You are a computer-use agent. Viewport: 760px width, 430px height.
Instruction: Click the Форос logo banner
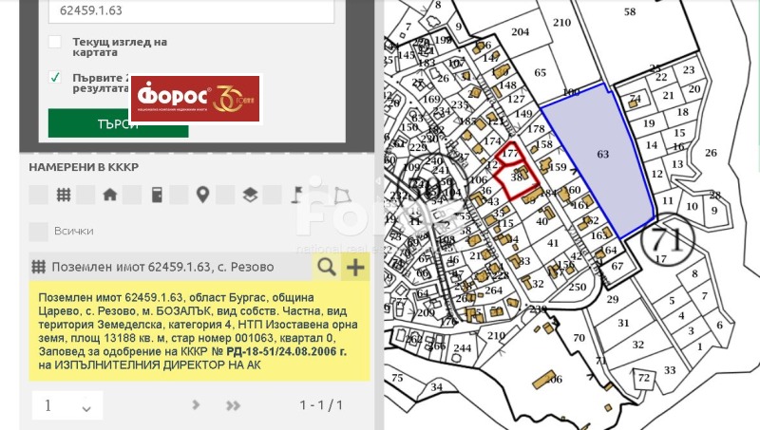tap(195, 99)
